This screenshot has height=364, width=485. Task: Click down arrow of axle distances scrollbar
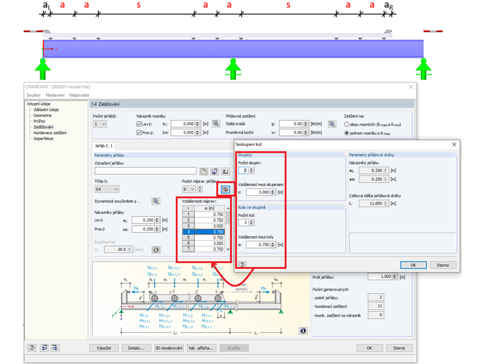[x=228, y=250]
